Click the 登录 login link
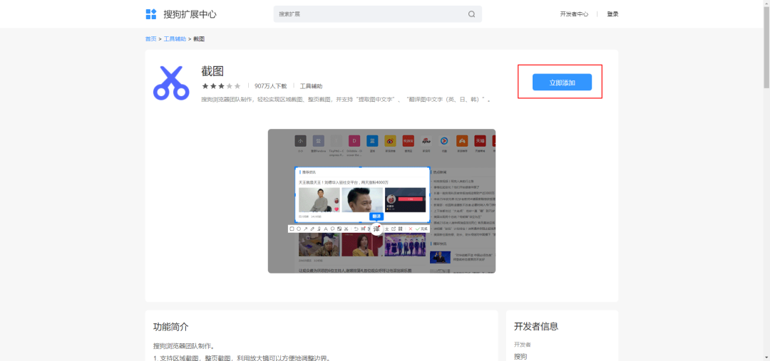770x361 pixels. coord(612,14)
